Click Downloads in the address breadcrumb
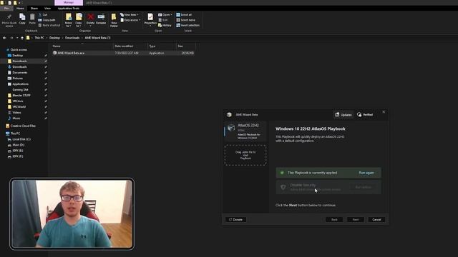Viewport: 458px width, 257px height. pos(72,38)
